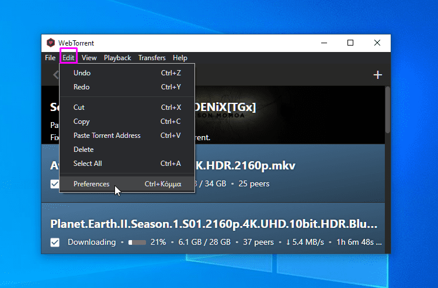This screenshot has width=438, height=288.
Task: Click the K.HDR.2160p.mkv torrent title
Action: (245, 166)
